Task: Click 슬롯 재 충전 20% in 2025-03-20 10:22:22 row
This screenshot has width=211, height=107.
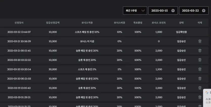Action: click(87, 60)
